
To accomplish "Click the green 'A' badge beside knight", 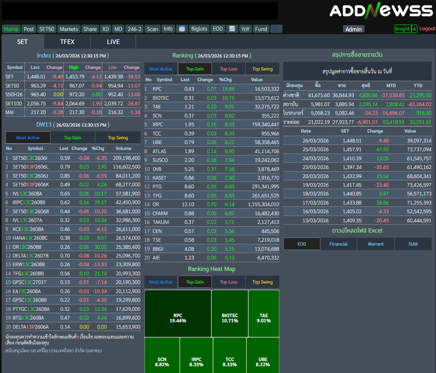I will 414,29.
